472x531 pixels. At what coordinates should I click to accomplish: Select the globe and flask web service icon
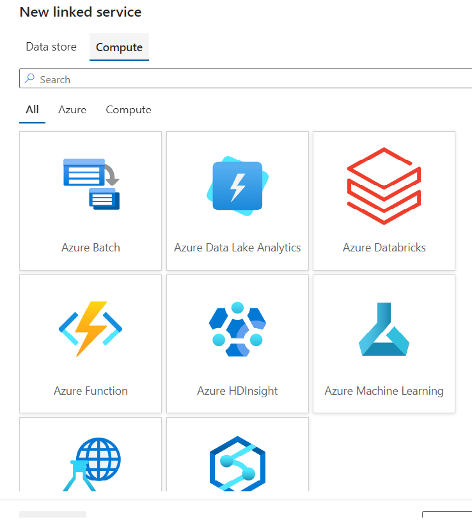91,464
